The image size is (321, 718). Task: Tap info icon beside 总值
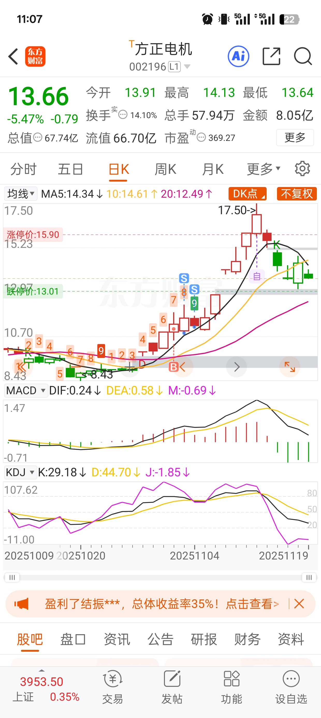click(38, 138)
